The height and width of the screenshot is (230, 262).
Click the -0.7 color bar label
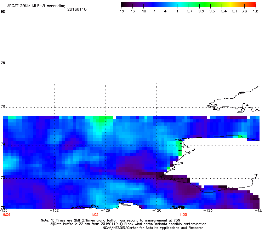tap(188, 11)
